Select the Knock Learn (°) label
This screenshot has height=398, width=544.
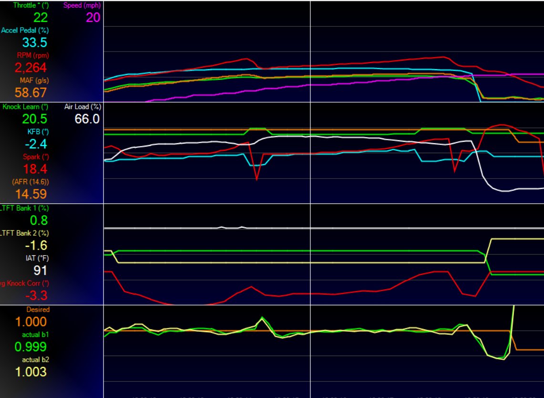tap(25, 107)
